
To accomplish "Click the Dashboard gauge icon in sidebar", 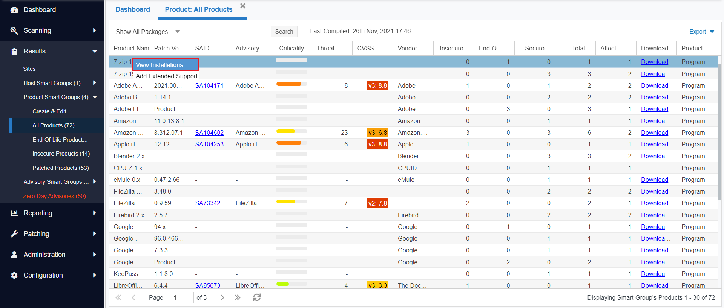I will pos(14,10).
